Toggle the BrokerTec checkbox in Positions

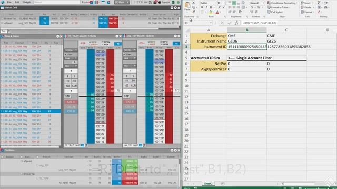pyautogui.click(x=22, y=174)
